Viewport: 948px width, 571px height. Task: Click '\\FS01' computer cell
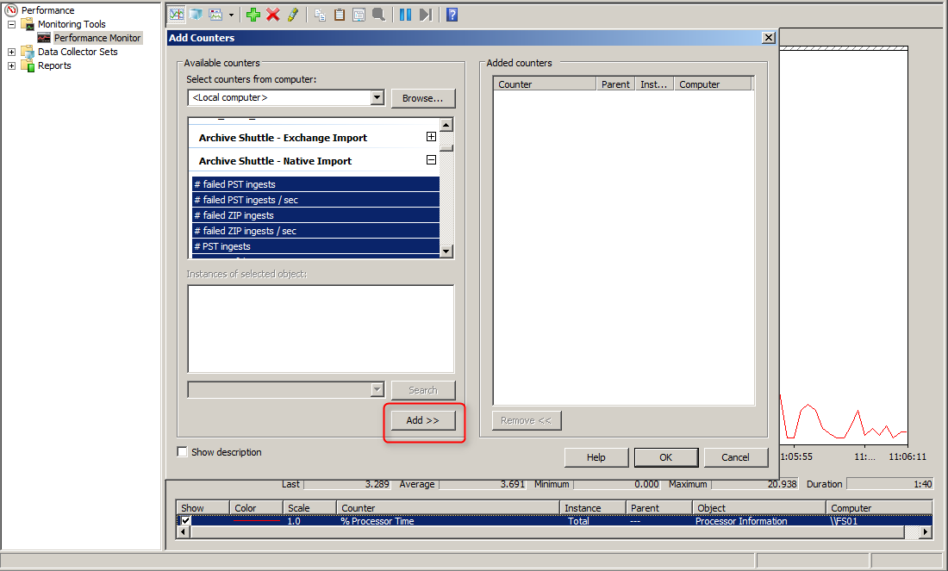click(x=844, y=521)
